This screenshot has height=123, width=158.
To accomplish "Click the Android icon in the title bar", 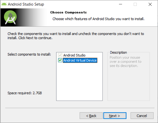I will point(4,4).
